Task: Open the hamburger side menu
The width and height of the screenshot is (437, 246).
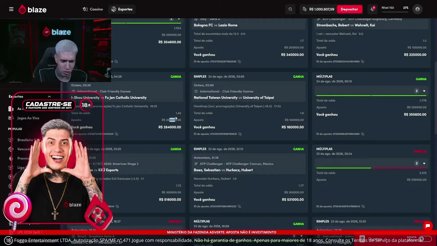Action: click(11, 9)
